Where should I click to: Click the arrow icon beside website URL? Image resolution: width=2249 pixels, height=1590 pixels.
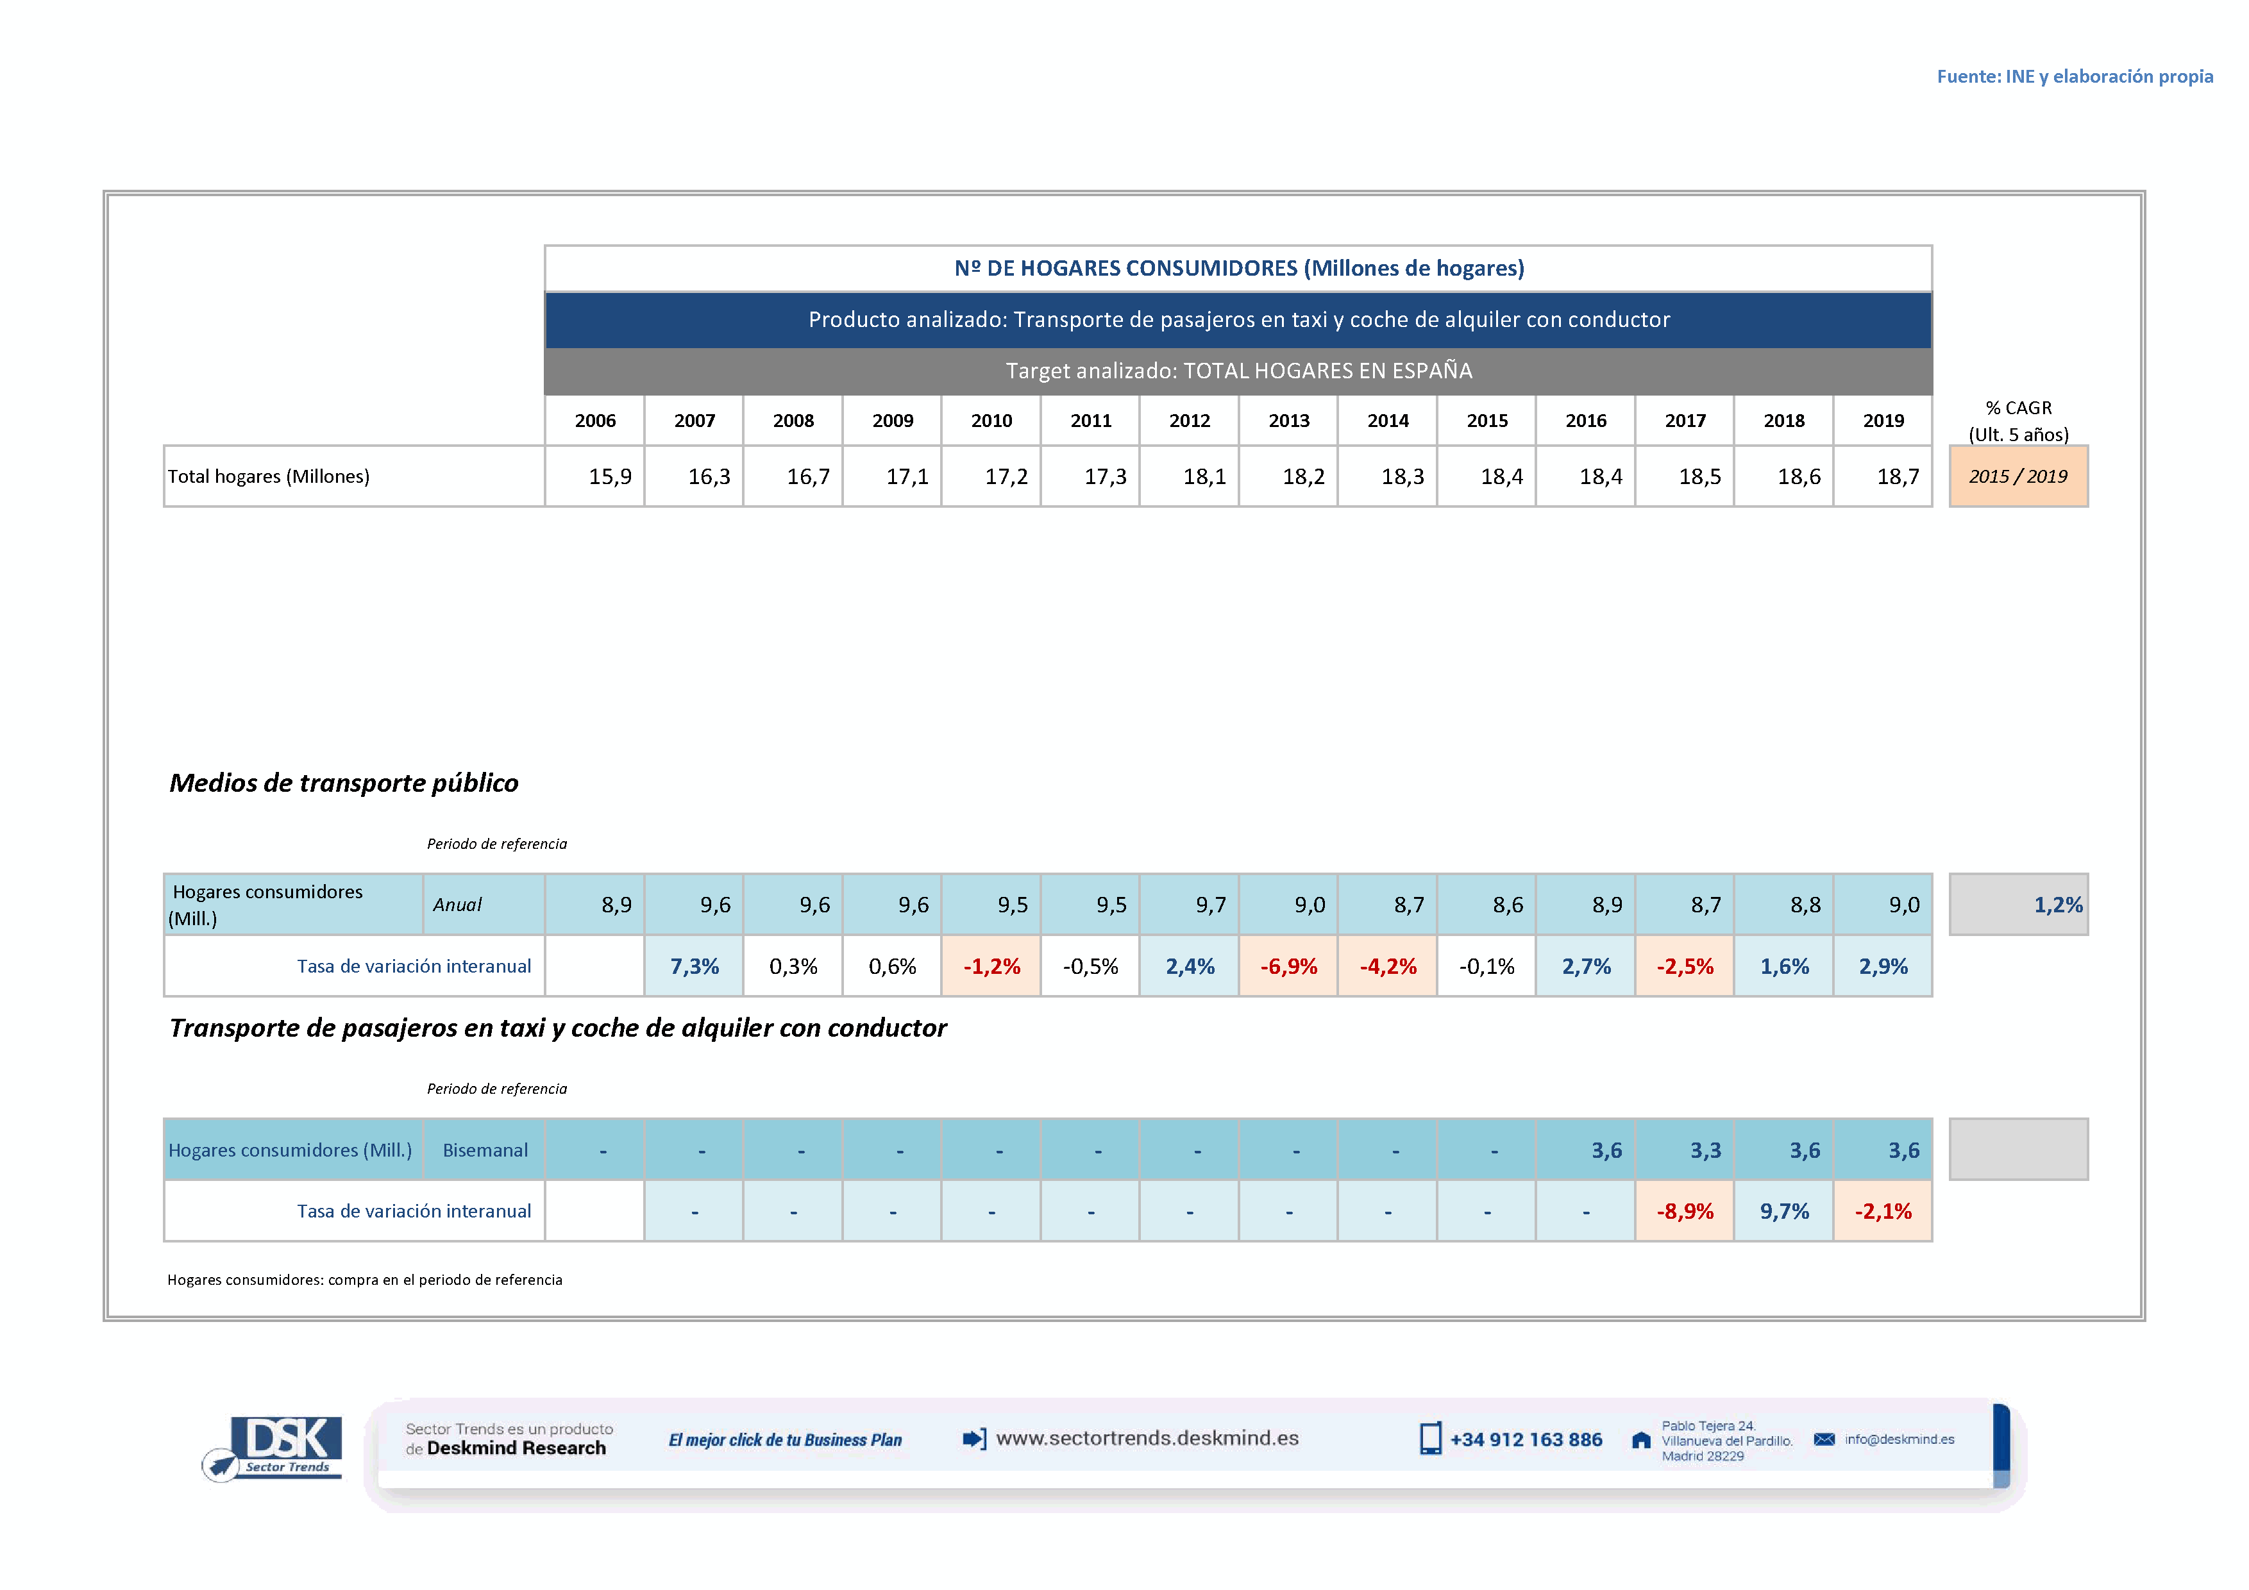pyautogui.click(x=973, y=1438)
